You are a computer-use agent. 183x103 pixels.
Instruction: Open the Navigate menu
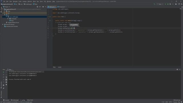pyautogui.click(x=15, y=1)
